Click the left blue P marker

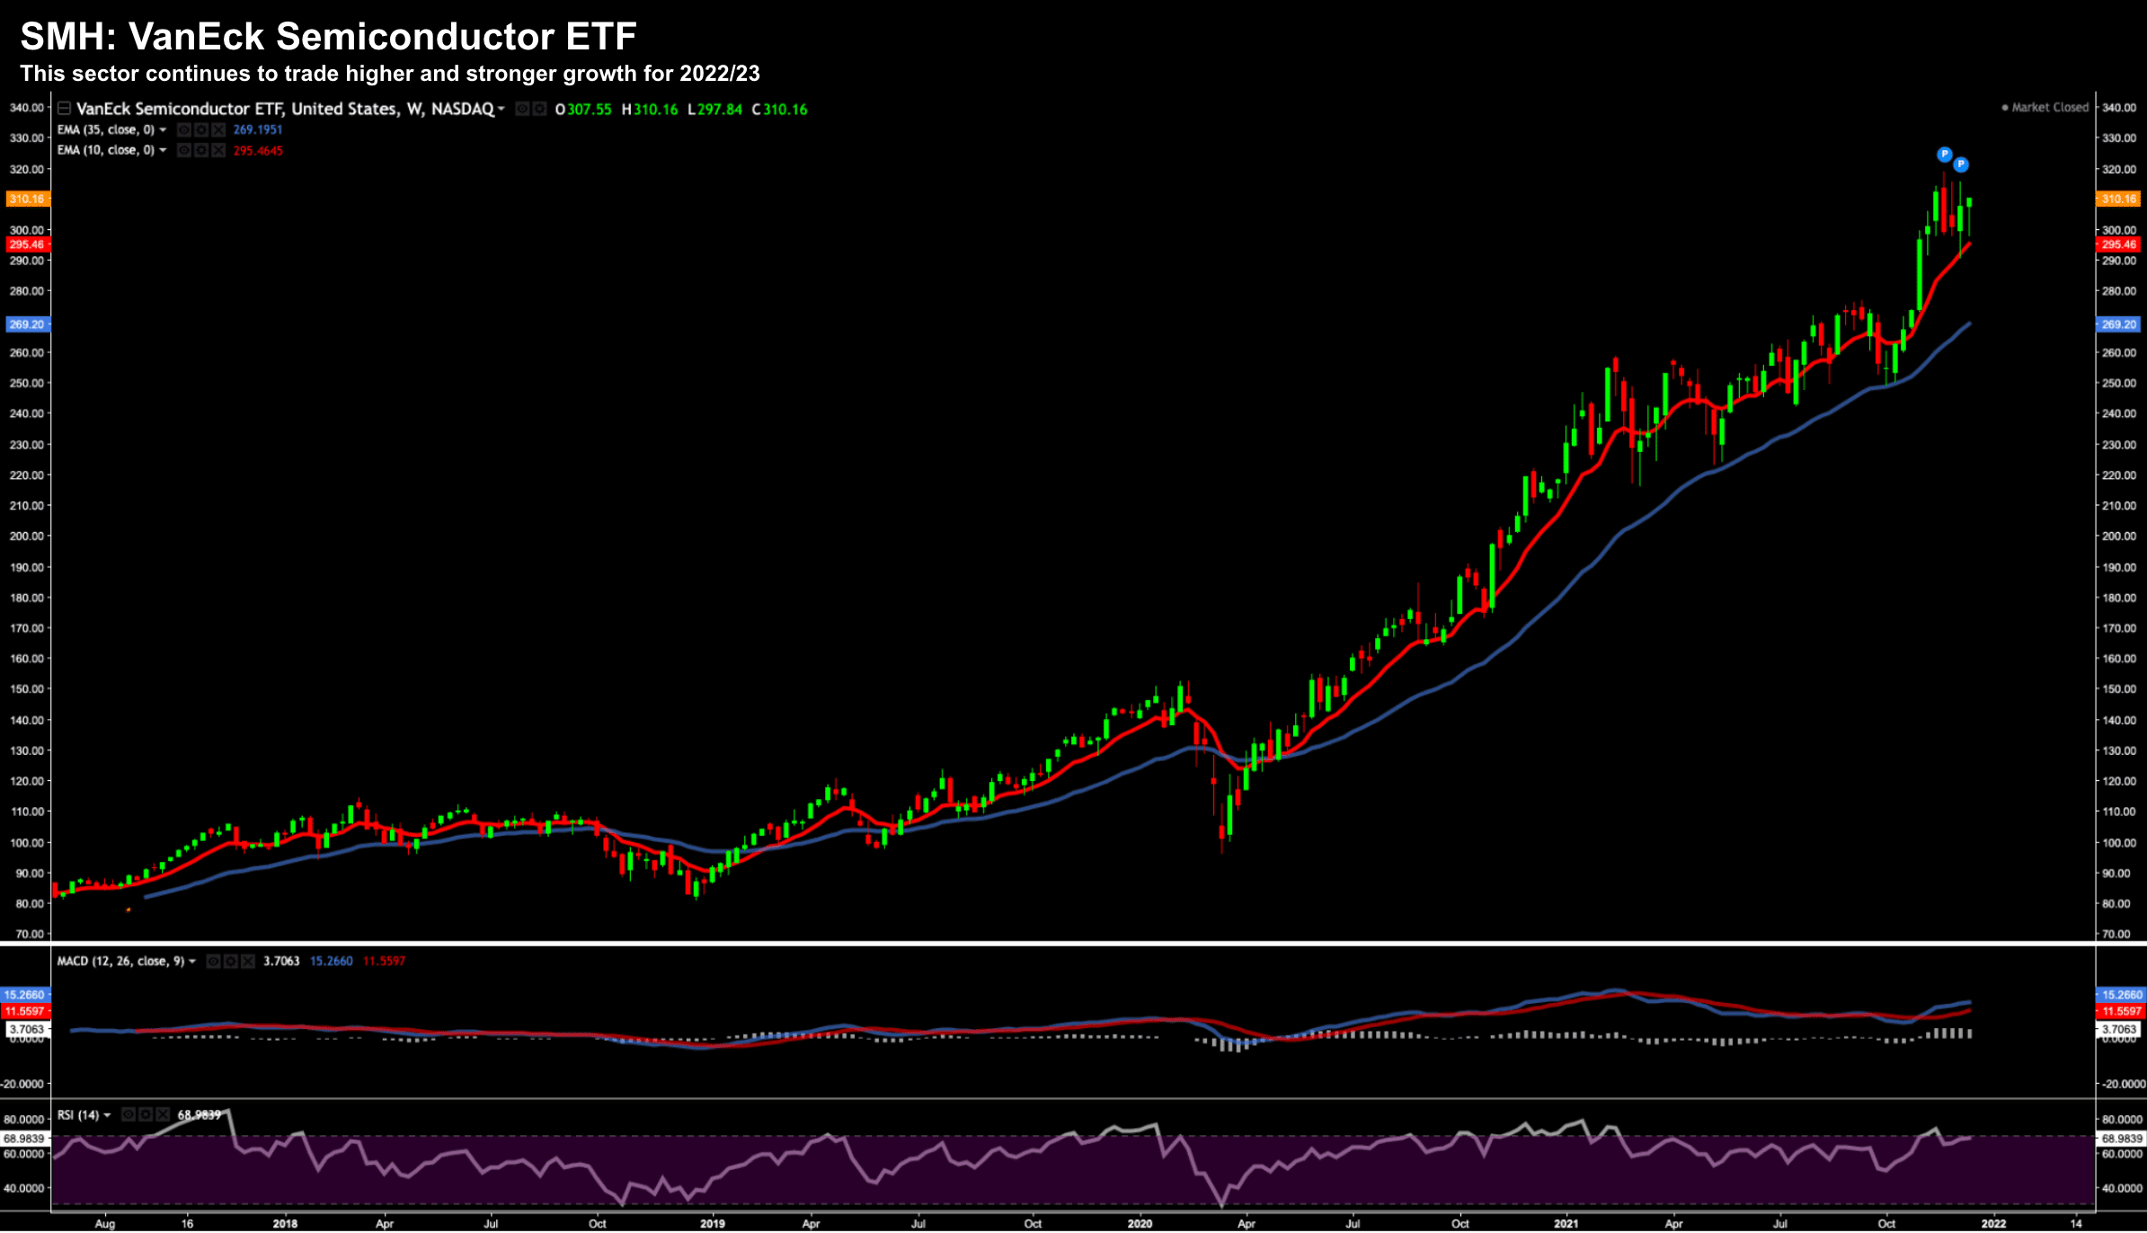click(1944, 155)
